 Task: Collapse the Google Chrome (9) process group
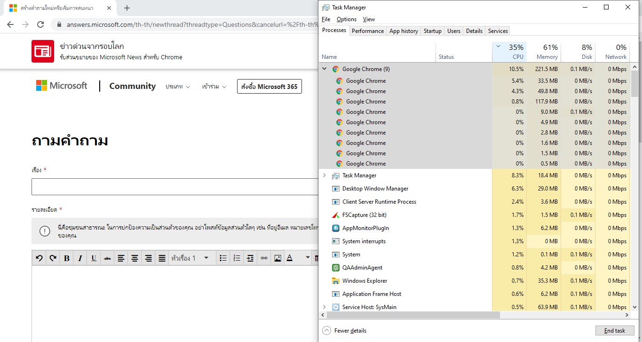pos(324,69)
